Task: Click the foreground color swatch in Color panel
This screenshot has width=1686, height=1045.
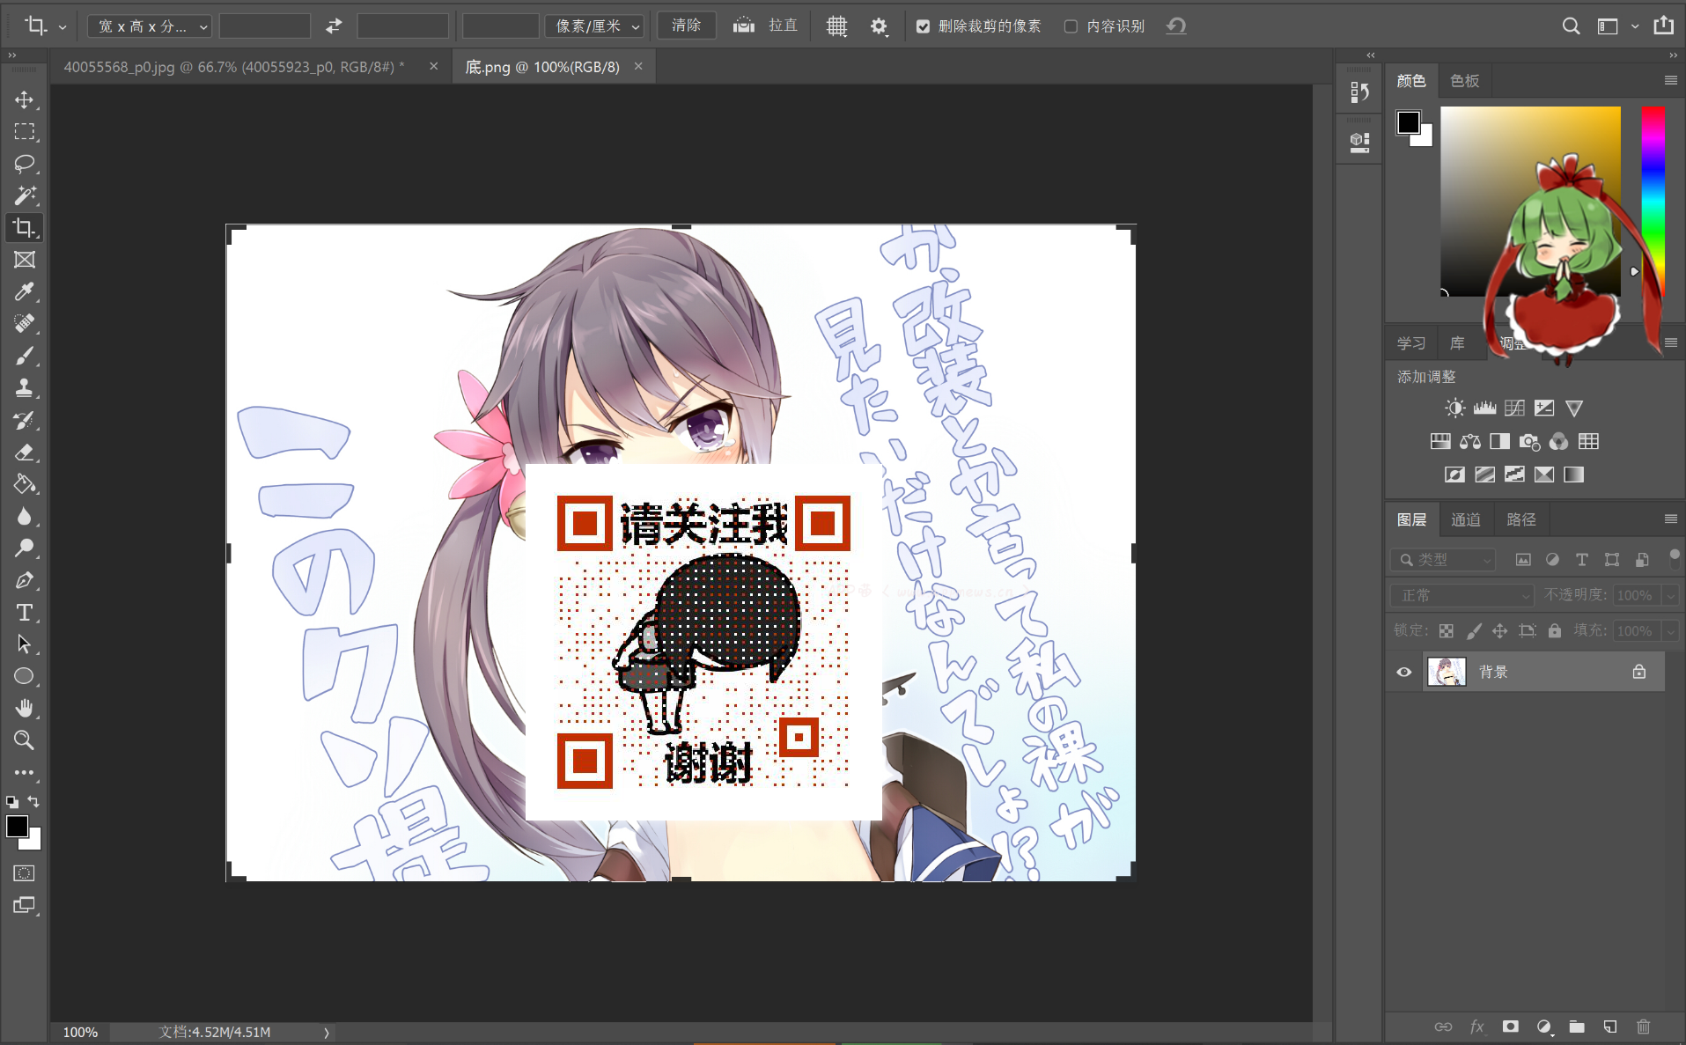Action: tap(1408, 122)
